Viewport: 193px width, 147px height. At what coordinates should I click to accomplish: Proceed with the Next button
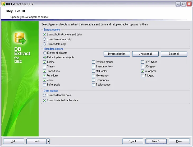[156, 141]
